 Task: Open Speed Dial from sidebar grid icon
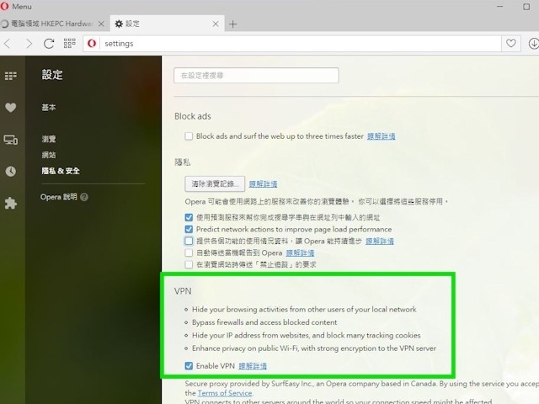[x=11, y=76]
